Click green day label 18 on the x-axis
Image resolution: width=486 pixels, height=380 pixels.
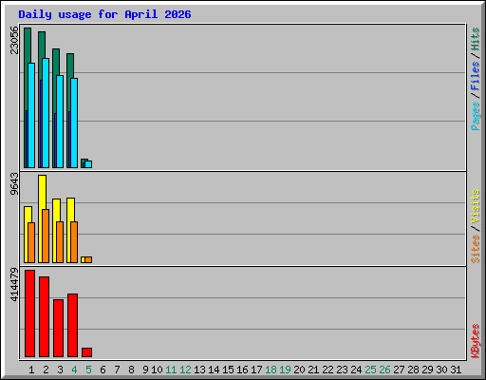coord(271,370)
